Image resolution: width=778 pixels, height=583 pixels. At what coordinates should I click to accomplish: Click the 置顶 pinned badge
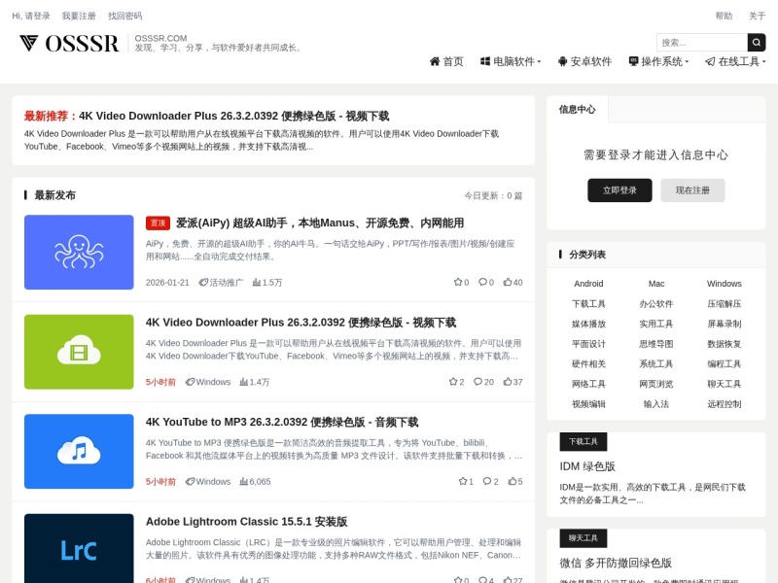pyautogui.click(x=158, y=223)
